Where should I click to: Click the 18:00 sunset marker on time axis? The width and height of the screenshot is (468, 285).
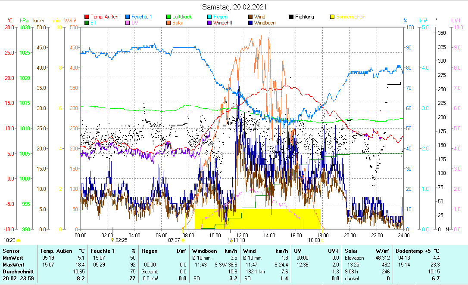[x=314, y=240]
